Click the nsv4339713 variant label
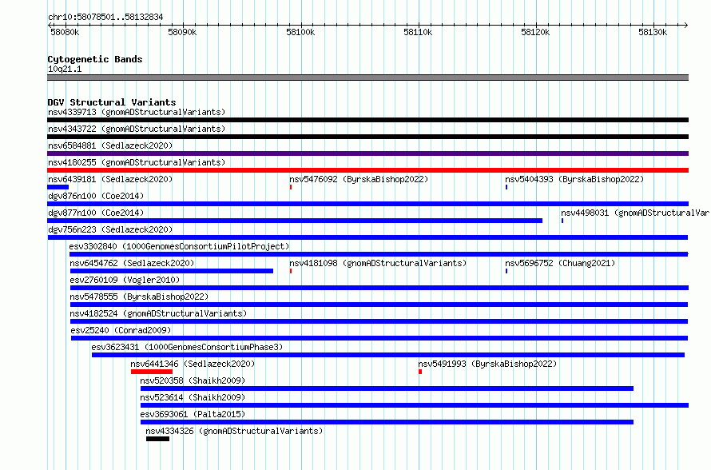The height and width of the screenshot is (470, 711). [137, 112]
